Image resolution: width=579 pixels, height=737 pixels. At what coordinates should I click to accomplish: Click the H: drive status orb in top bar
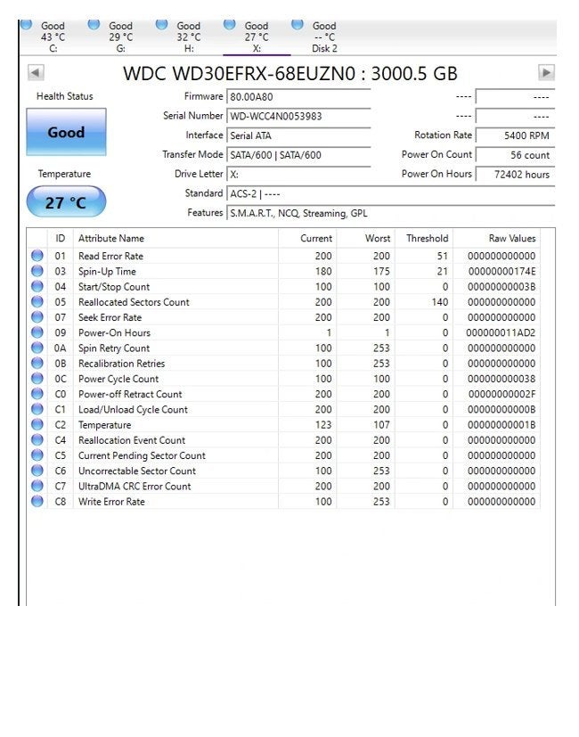pyautogui.click(x=161, y=23)
